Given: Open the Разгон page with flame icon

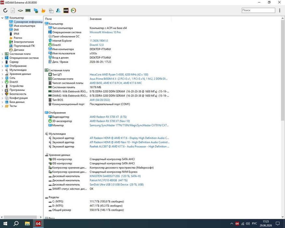Looking at the screenshot, I should (x=18, y=38).
